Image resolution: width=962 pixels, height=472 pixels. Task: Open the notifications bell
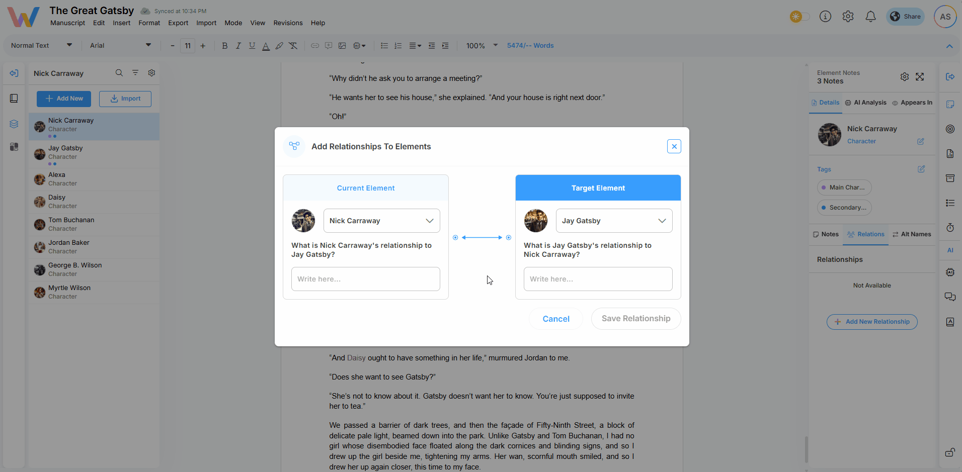pos(870,17)
